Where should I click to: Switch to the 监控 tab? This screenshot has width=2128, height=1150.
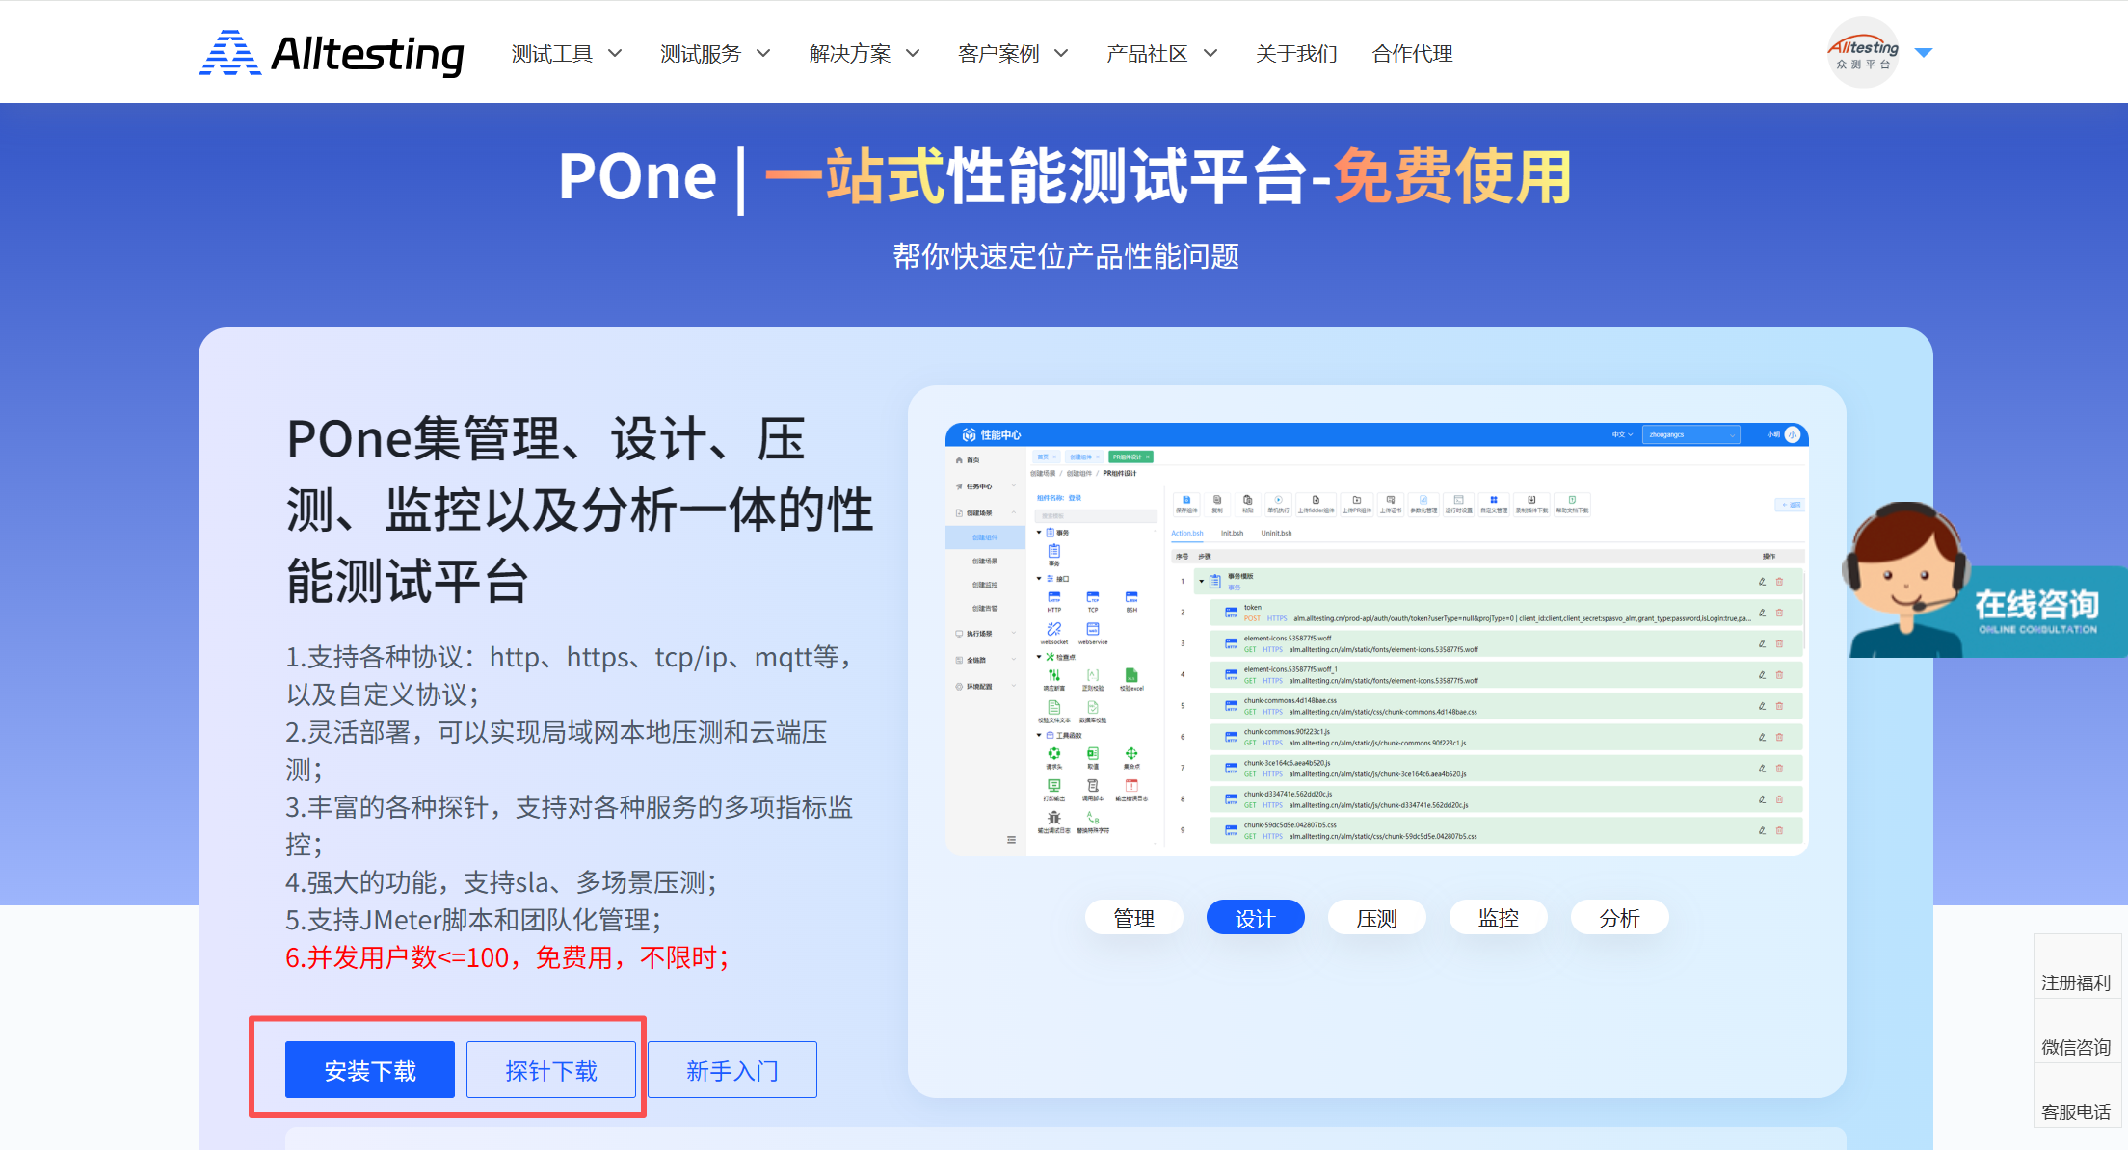(1498, 918)
